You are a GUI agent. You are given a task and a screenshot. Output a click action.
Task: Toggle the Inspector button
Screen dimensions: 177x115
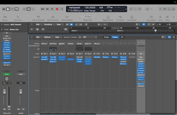click(x=8, y=9)
